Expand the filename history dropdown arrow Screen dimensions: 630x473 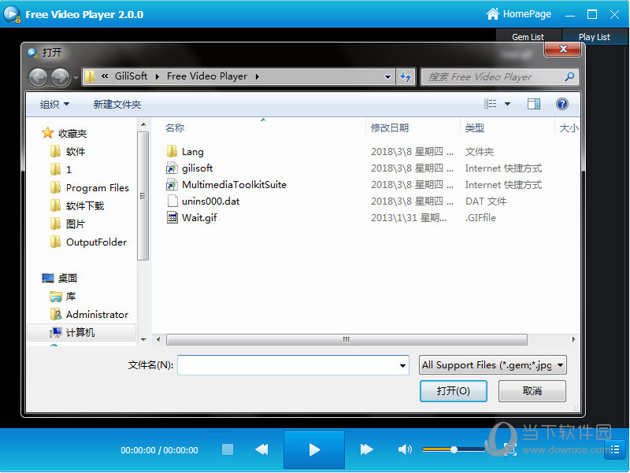point(402,365)
